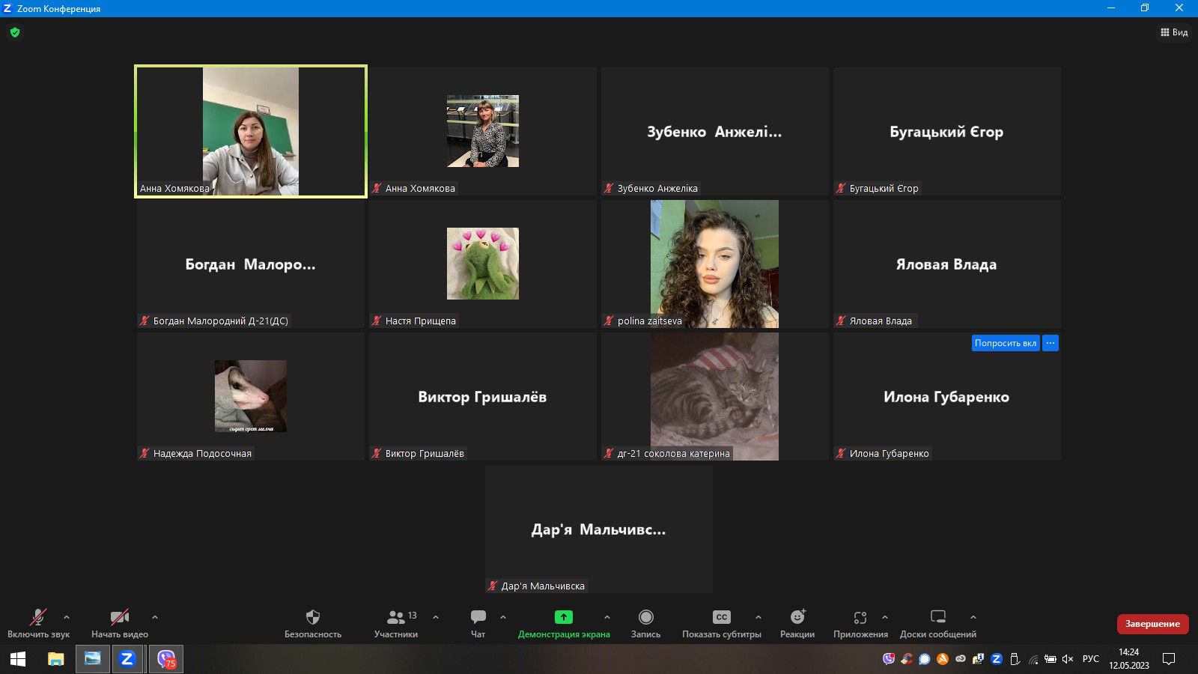Start Демонстрация экрана screen sharing
The height and width of the screenshot is (674, 1198).
coord(564,623)
